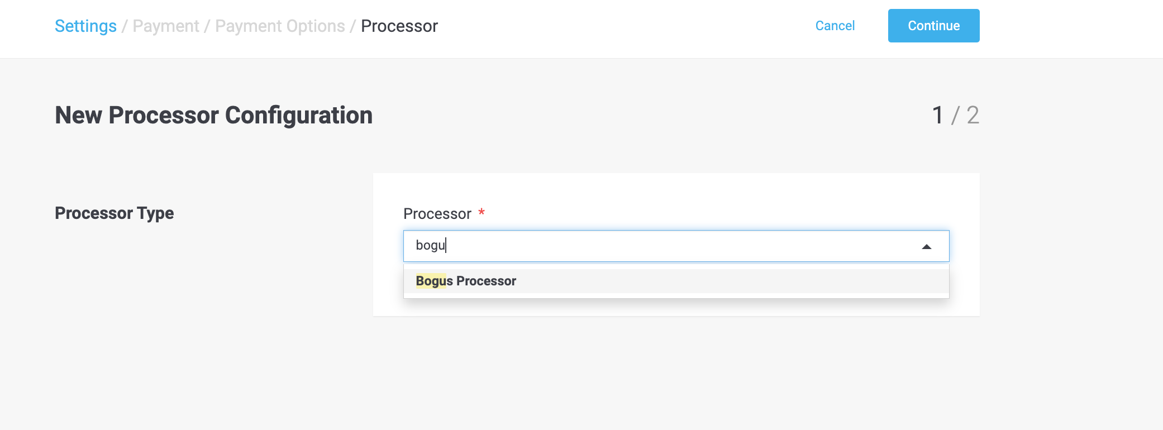Click the highlighted Bogu text in suggestion
The height and width of the screenshot is (430, 1163).
431,281
